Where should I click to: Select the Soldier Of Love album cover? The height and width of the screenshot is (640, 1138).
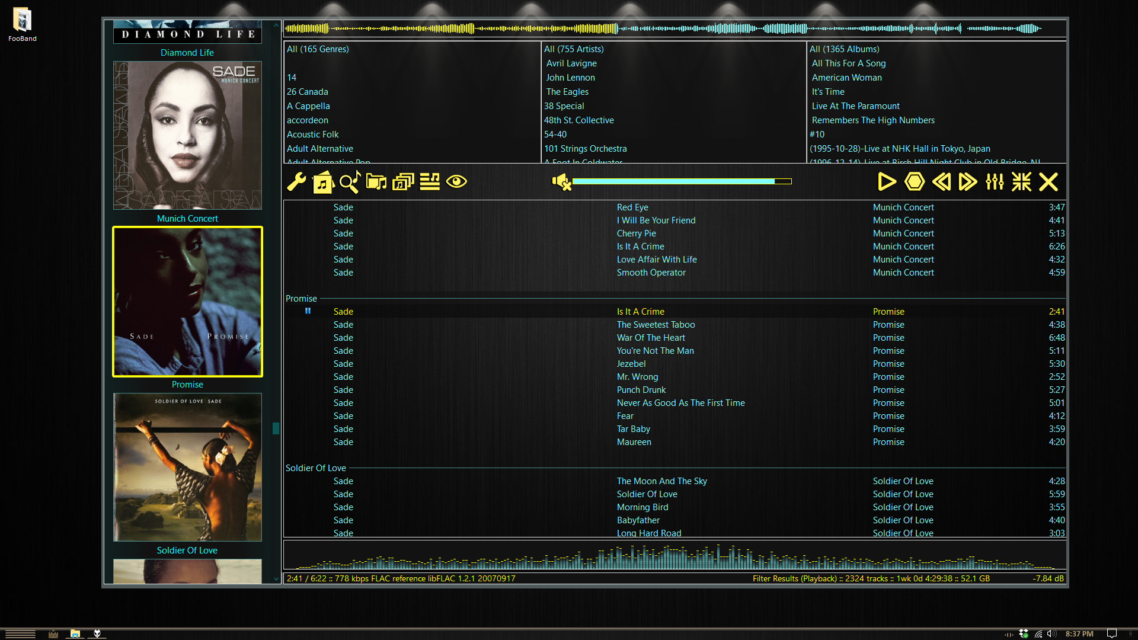pos(187,467)
